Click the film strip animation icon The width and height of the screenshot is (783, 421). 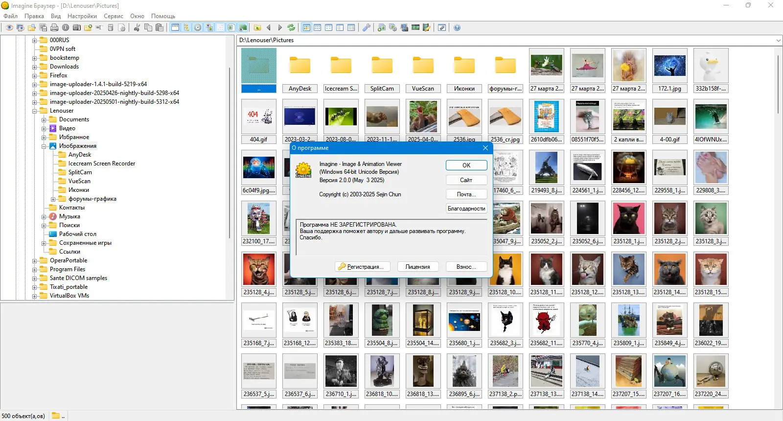coord(415,28)
